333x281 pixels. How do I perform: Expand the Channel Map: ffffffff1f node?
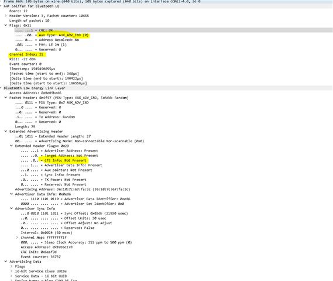(x=17, y=238)
